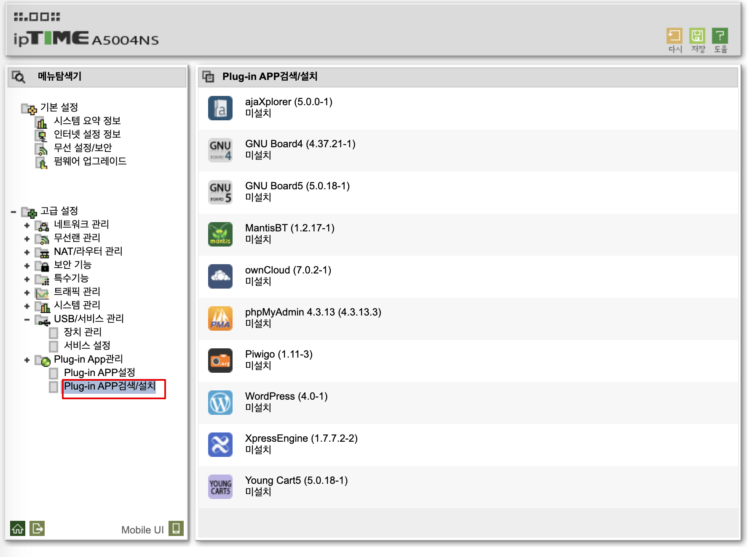Select the WordPress app icon
Viewport: 755px width, 557px height.
(x=220, y=403)
